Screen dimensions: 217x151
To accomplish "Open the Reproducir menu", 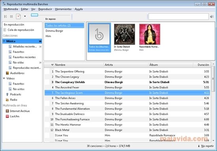I will pos(45,9).
